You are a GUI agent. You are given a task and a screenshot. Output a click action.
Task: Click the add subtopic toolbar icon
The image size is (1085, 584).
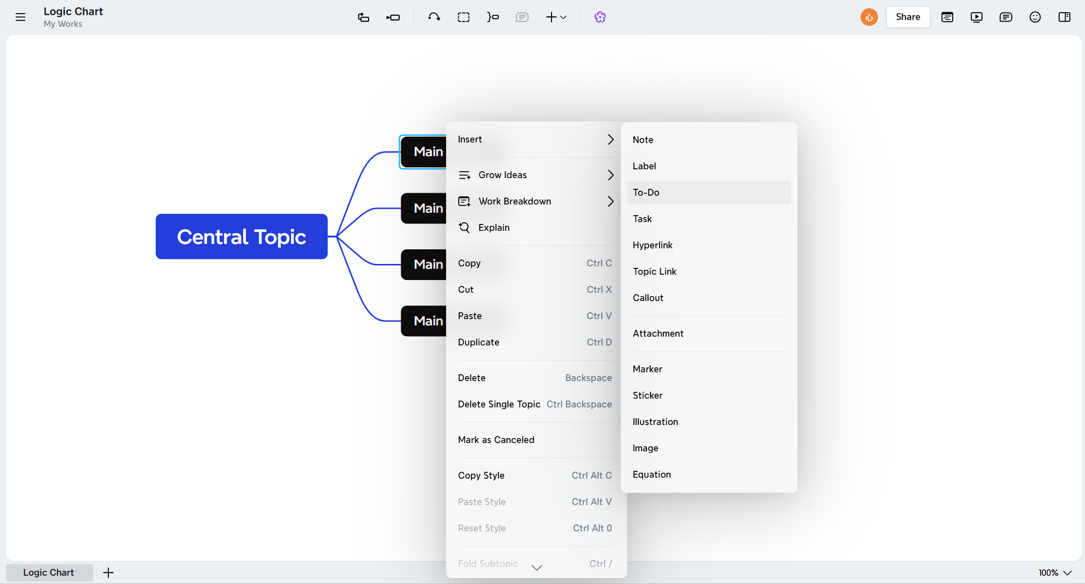pyautogui.click(x=363, y=17)
